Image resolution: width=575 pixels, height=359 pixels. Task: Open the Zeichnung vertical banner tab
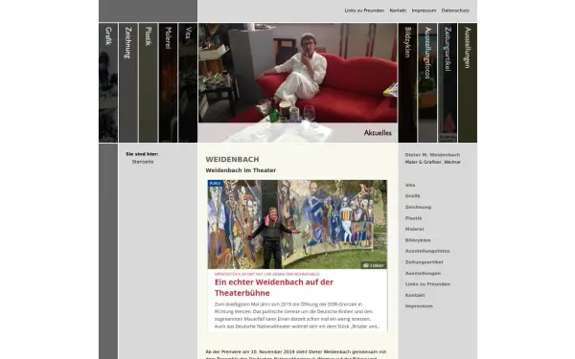point(128,82)
